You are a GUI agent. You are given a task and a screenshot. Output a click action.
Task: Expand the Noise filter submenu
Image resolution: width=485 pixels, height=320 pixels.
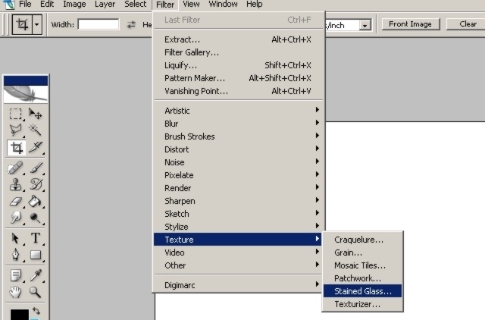(x=238, y=162)
